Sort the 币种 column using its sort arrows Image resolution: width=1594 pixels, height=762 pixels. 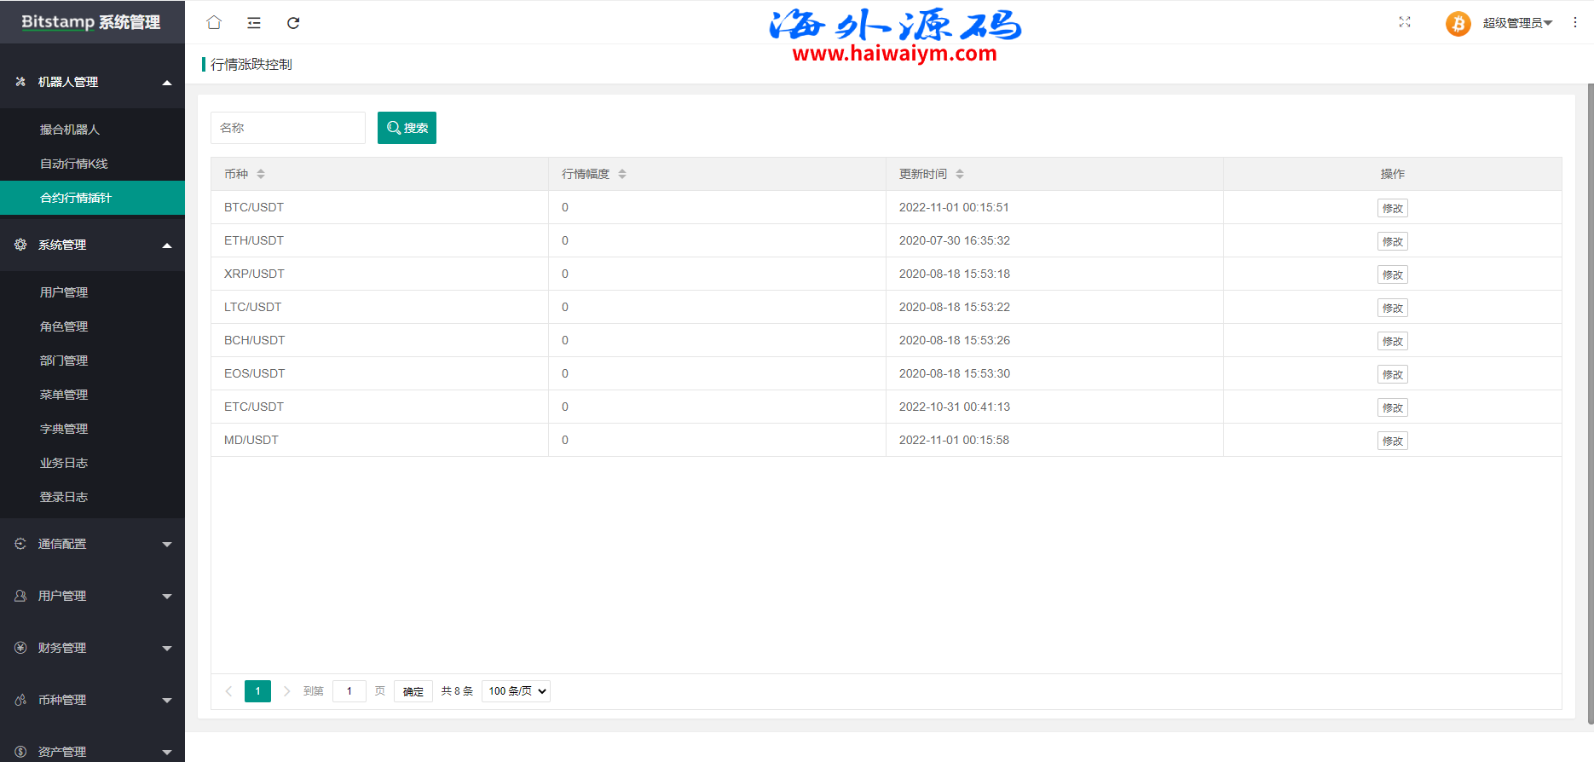click(261, 174)
